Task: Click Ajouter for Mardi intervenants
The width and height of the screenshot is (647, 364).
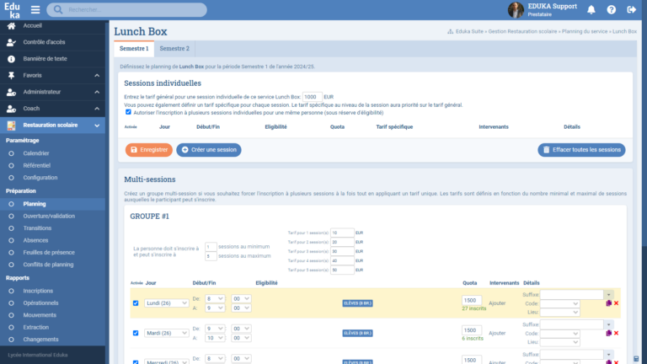Action: coord(497,333)
